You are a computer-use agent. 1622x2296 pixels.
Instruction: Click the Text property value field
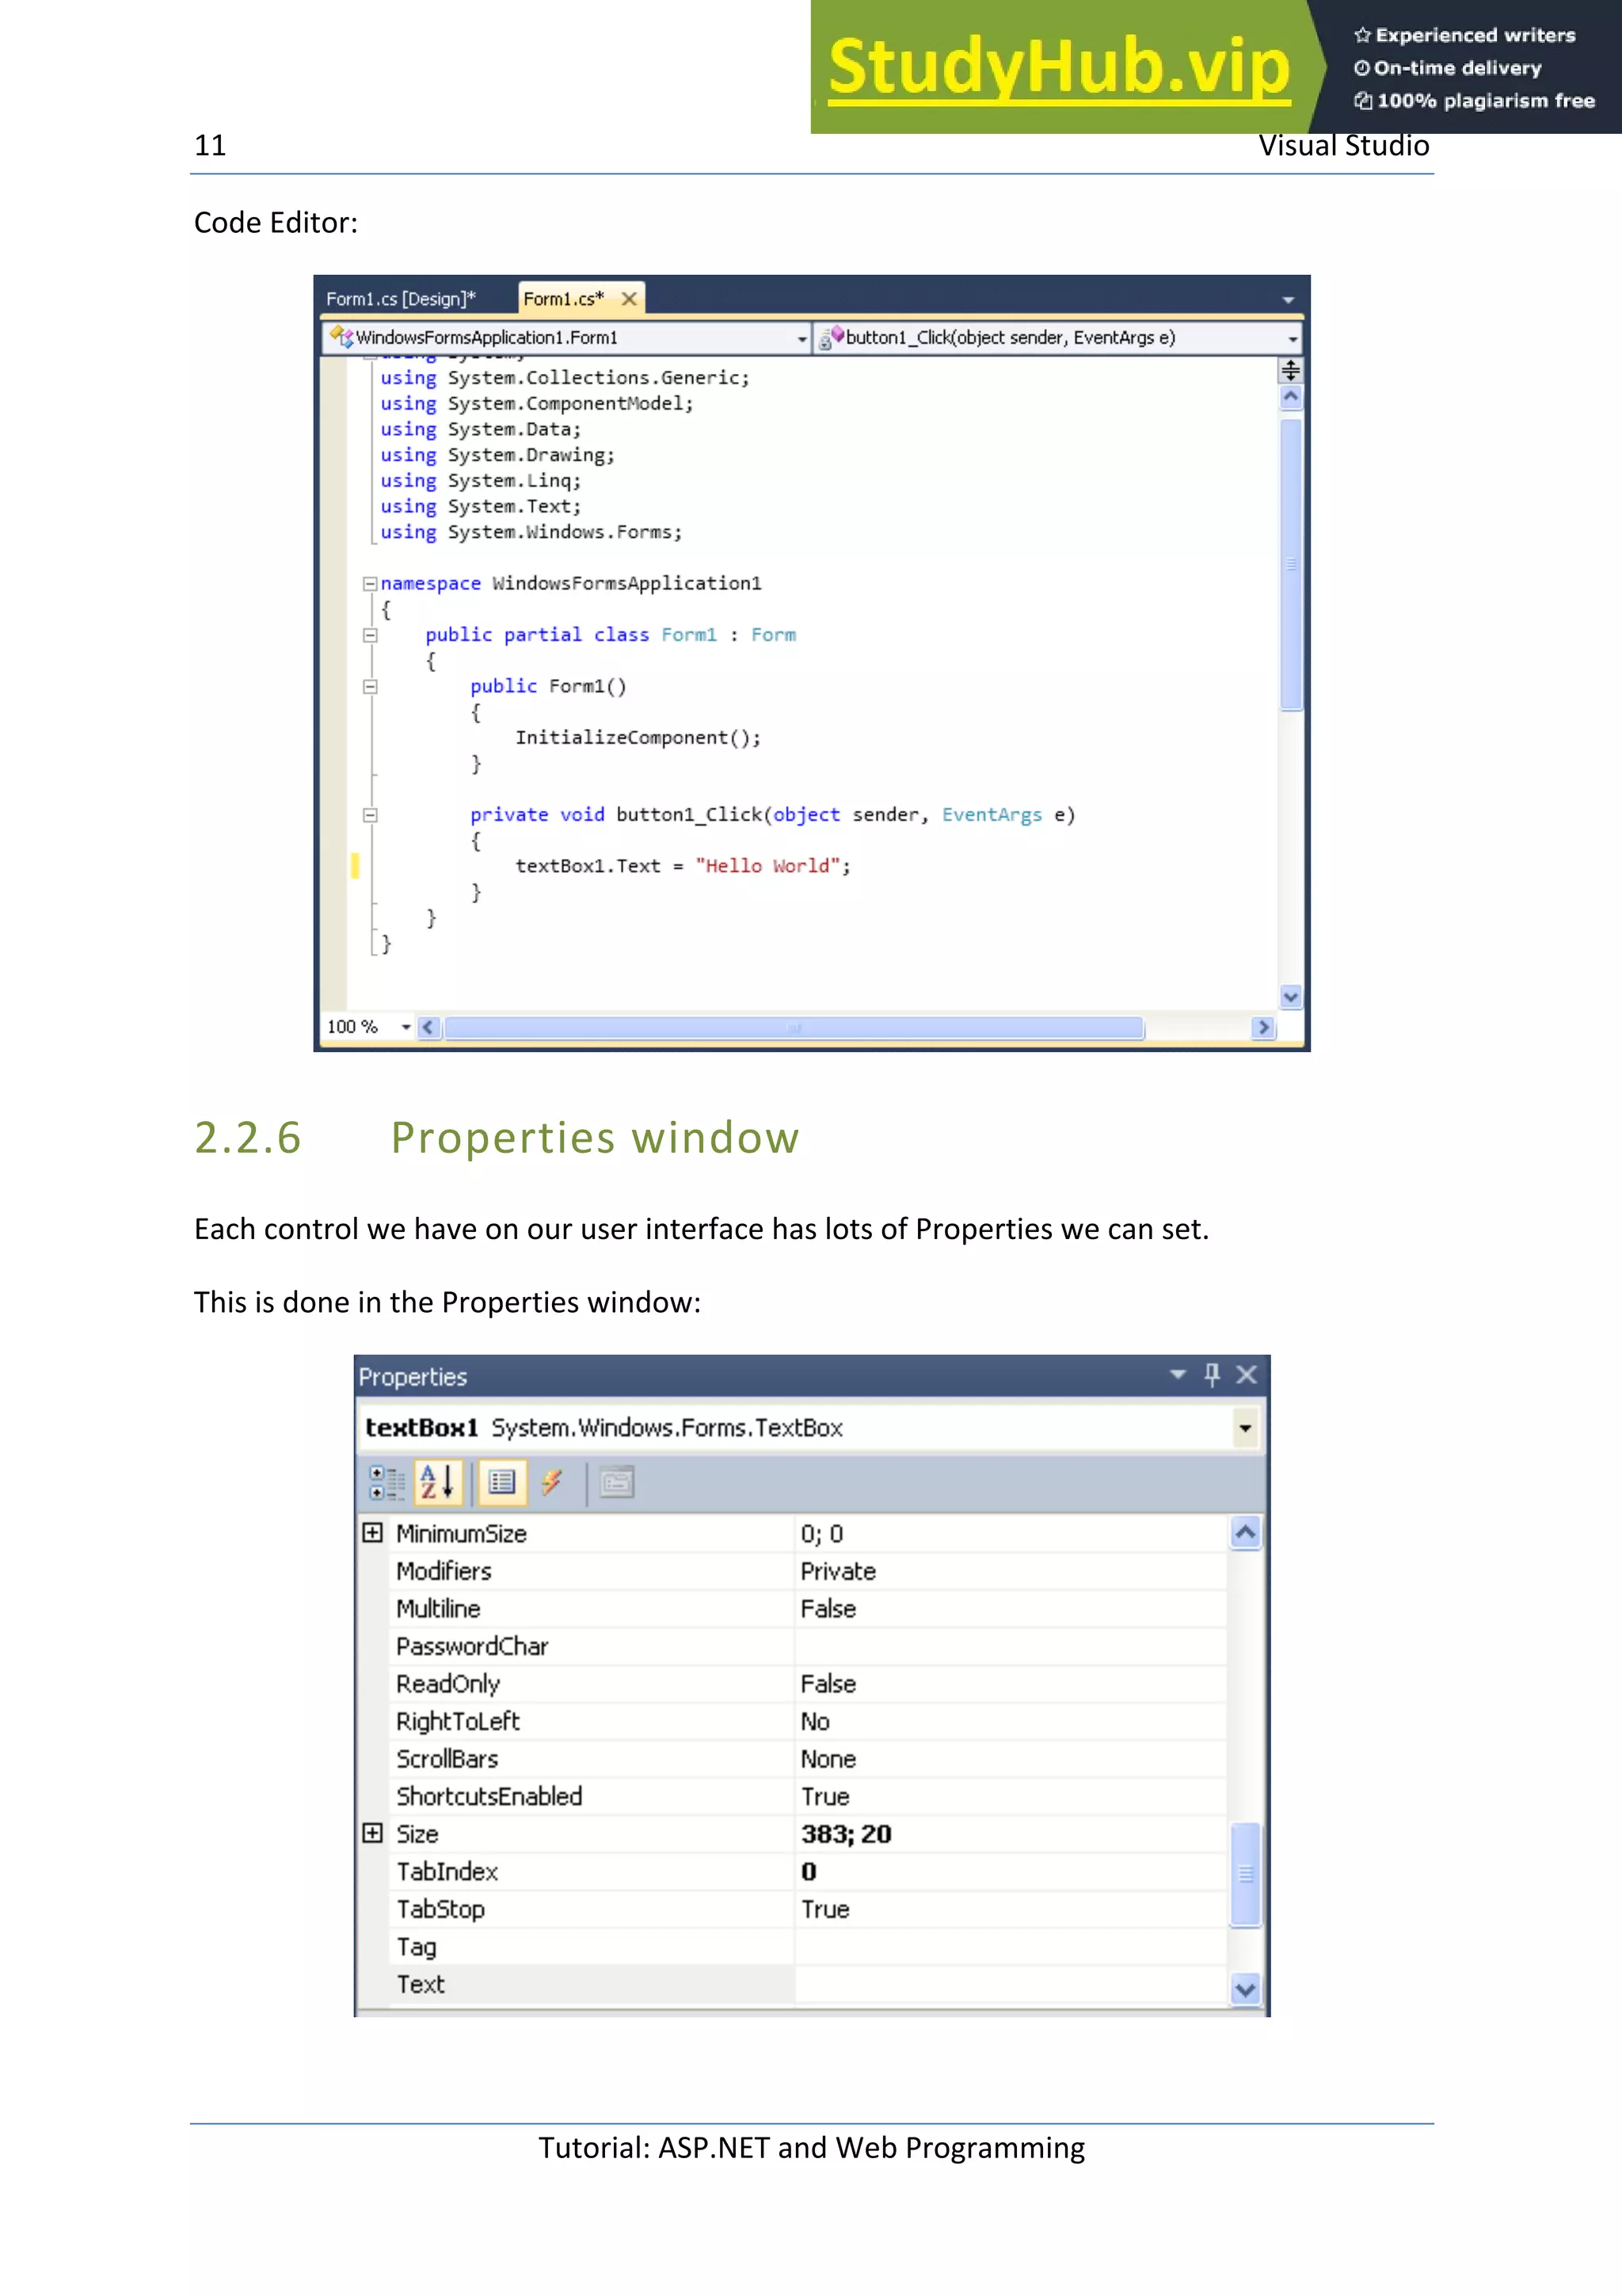1011,1985
